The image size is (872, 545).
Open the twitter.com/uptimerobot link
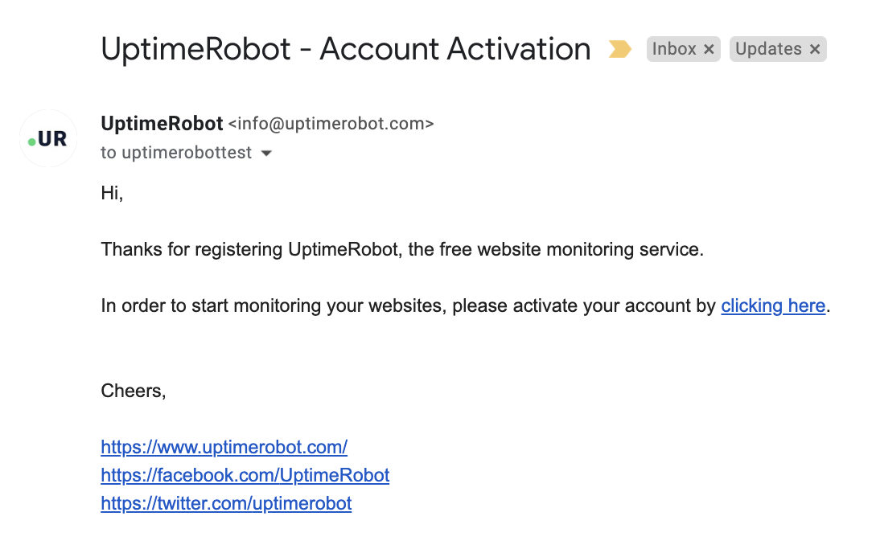point(226,504)
